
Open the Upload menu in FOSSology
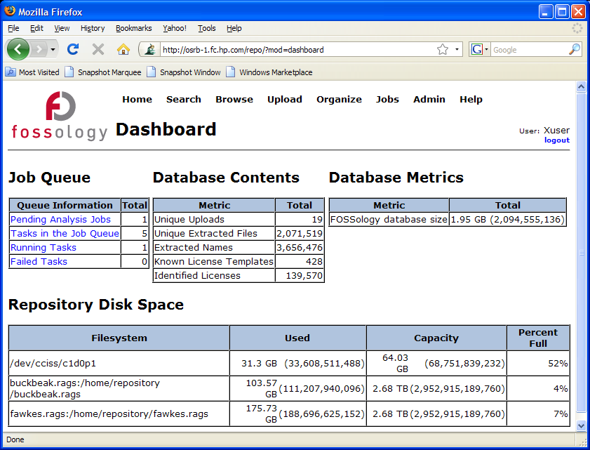(284, 100)
